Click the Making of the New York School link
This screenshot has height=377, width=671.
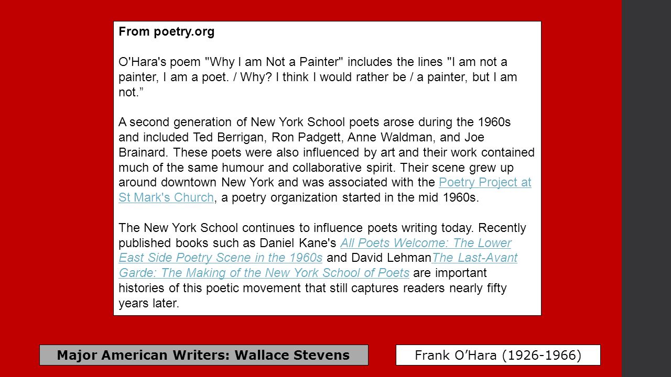264,273
